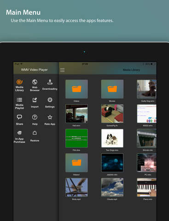
Task: Open the Downloading section
Action: point(50,85)
